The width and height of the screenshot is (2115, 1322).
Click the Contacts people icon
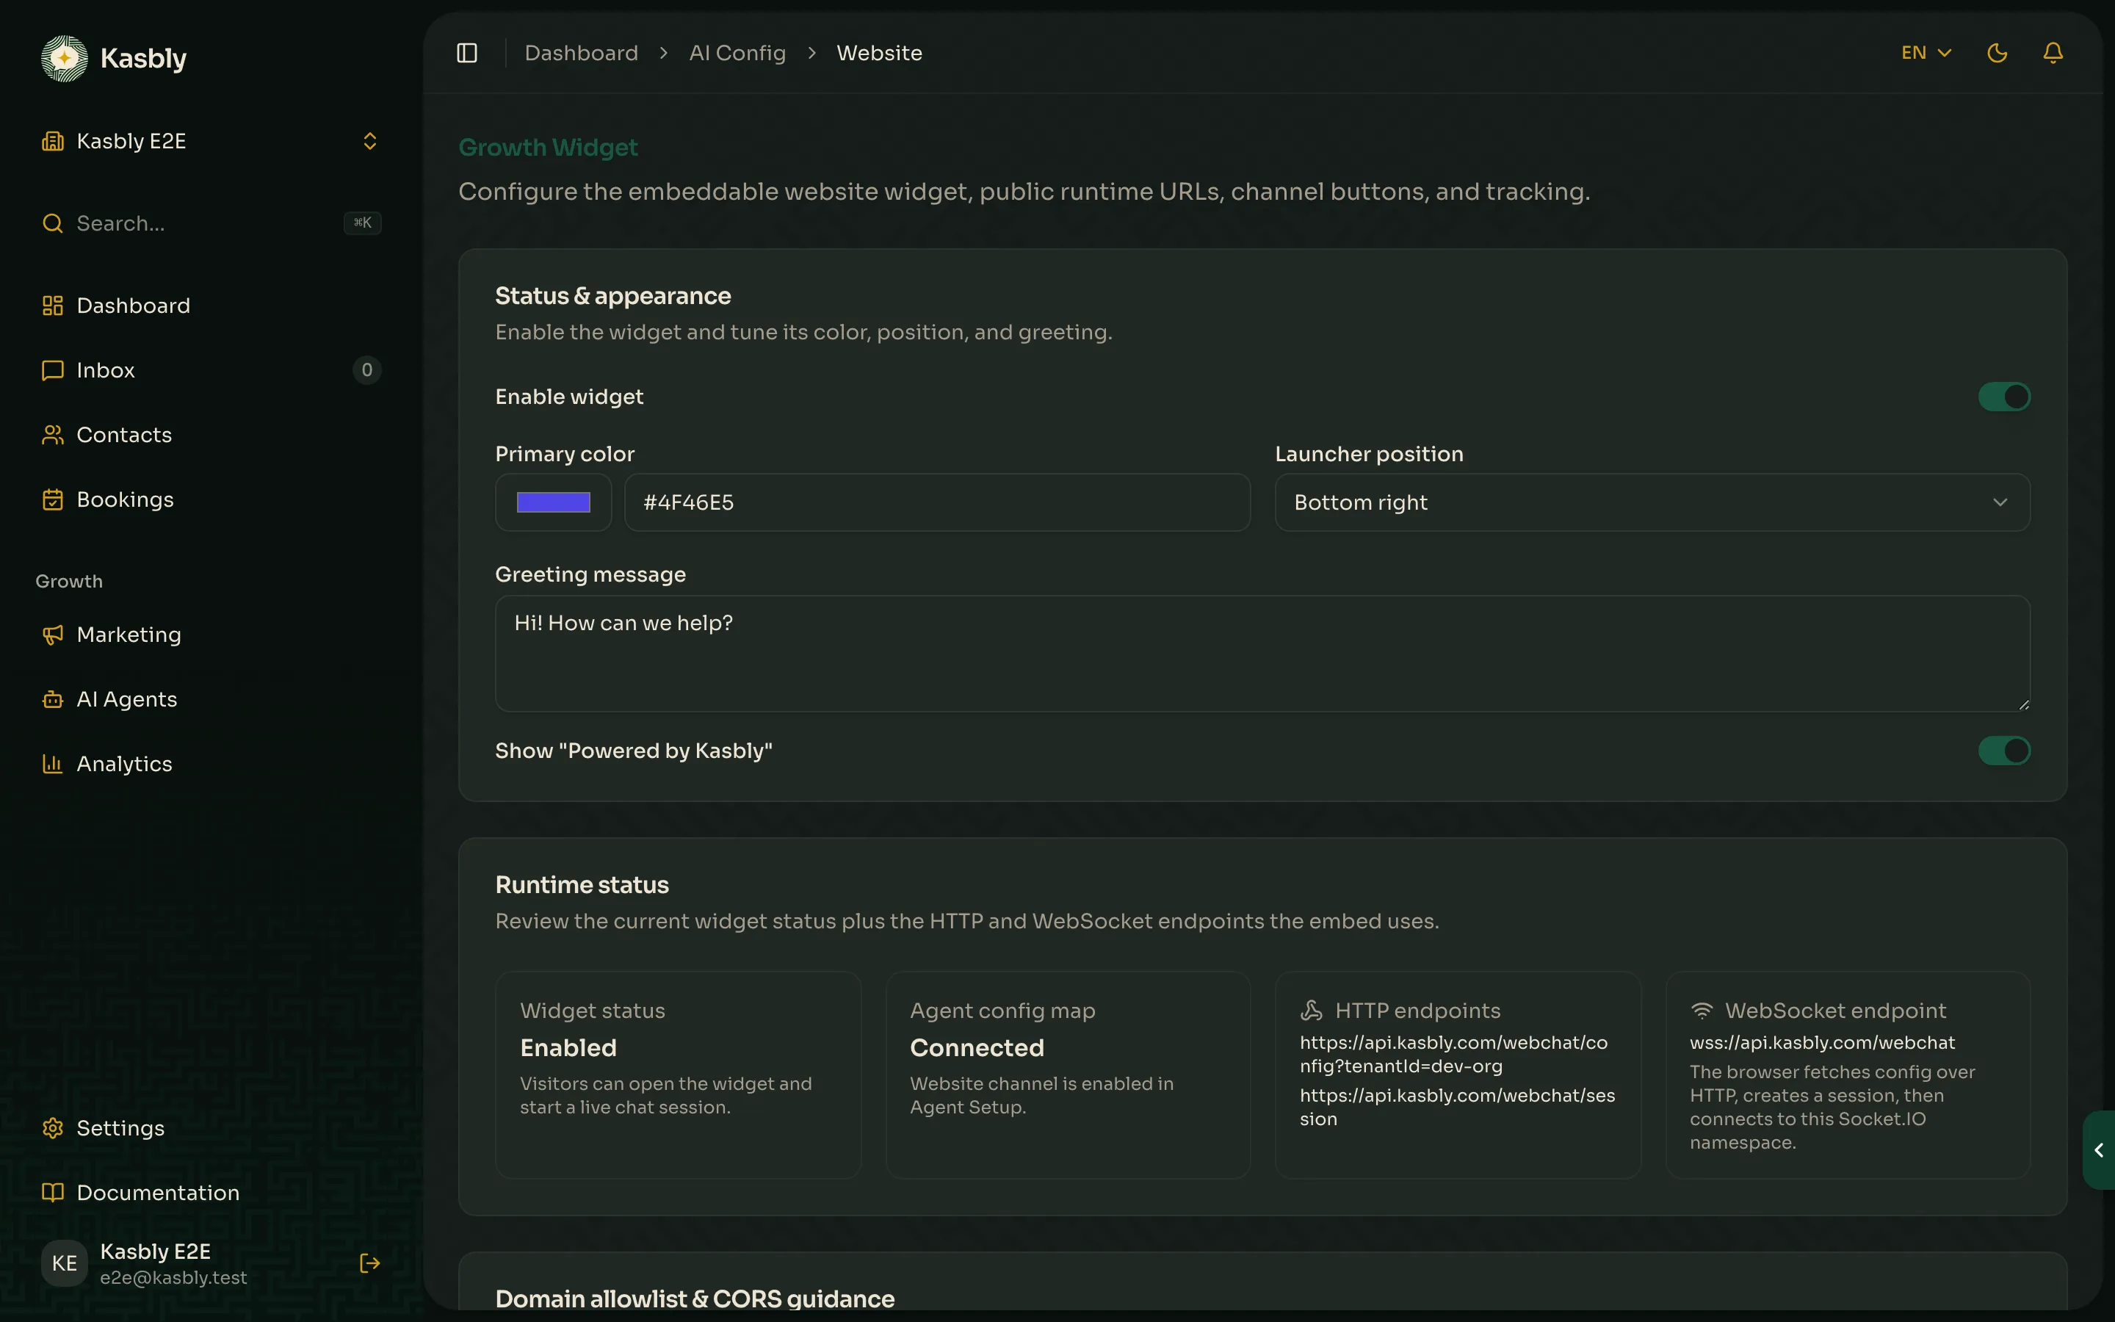pyautogui.click(x=52, y=436)
